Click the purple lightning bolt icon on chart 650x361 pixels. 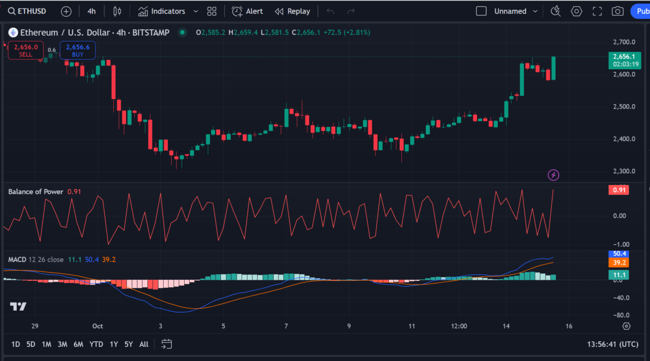point(554,175)
